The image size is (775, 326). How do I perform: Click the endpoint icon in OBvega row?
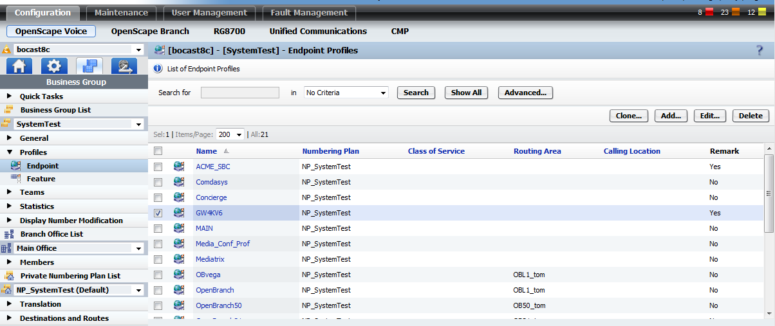point(178,275)
